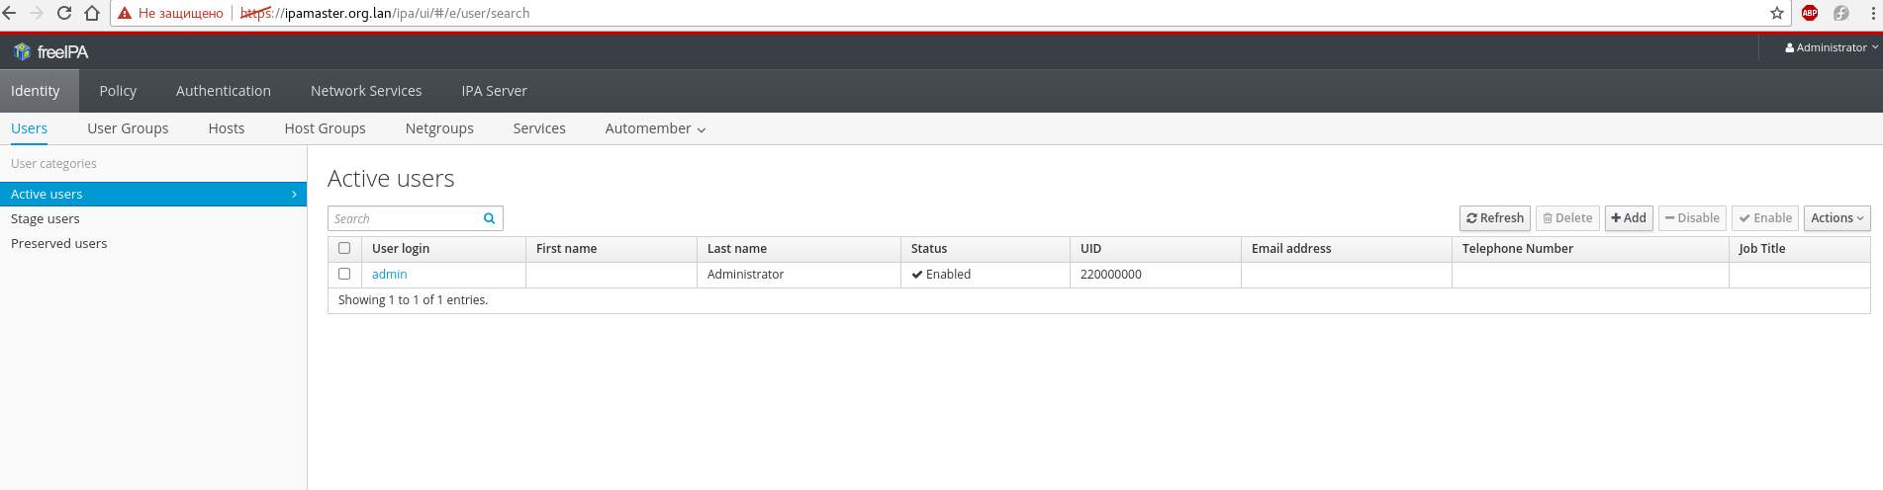Go to the Authentication tab
Image resolution: width=1883 pixels, height=490 pixels.
click(x=224, y=91)
